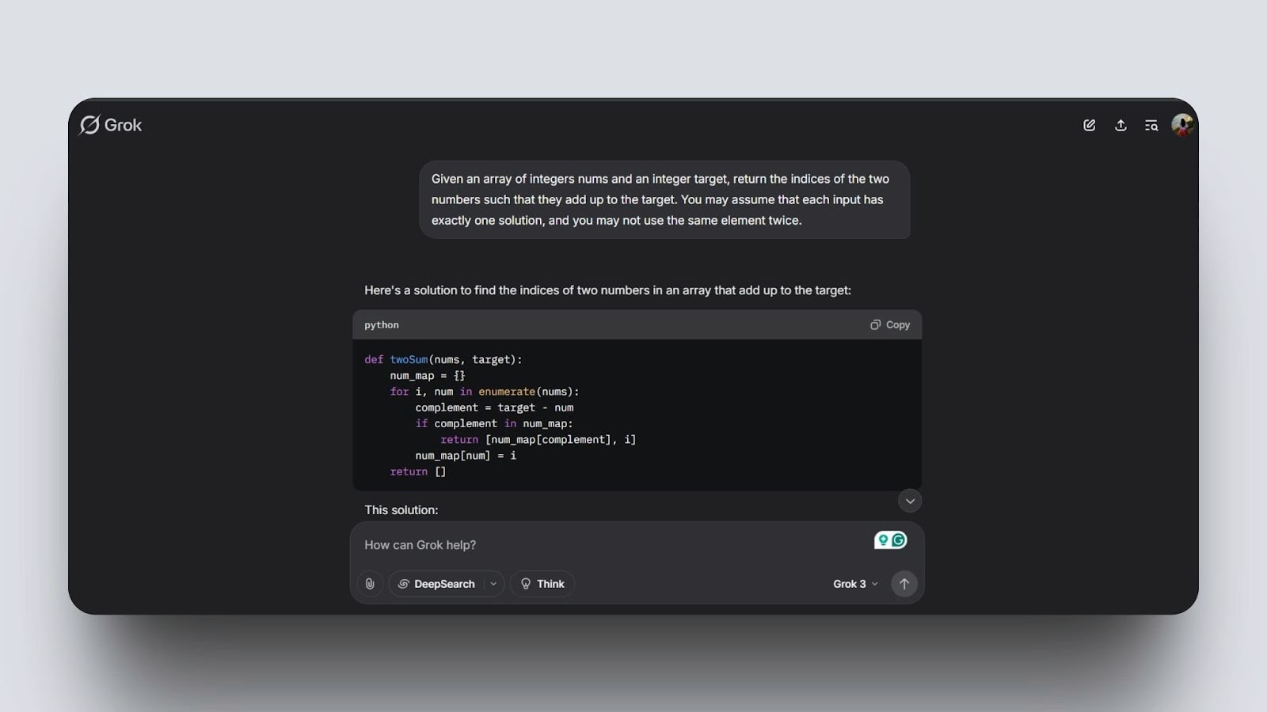
Task: Open the user profile avatar
Action: pos(1182,125)
